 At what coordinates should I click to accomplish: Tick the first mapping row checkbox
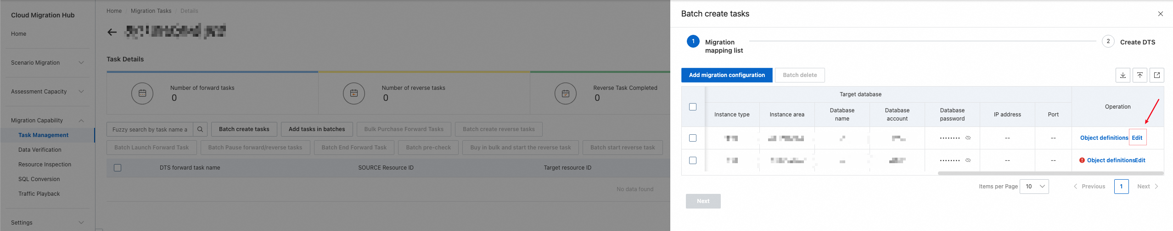(x=693, y=138)
